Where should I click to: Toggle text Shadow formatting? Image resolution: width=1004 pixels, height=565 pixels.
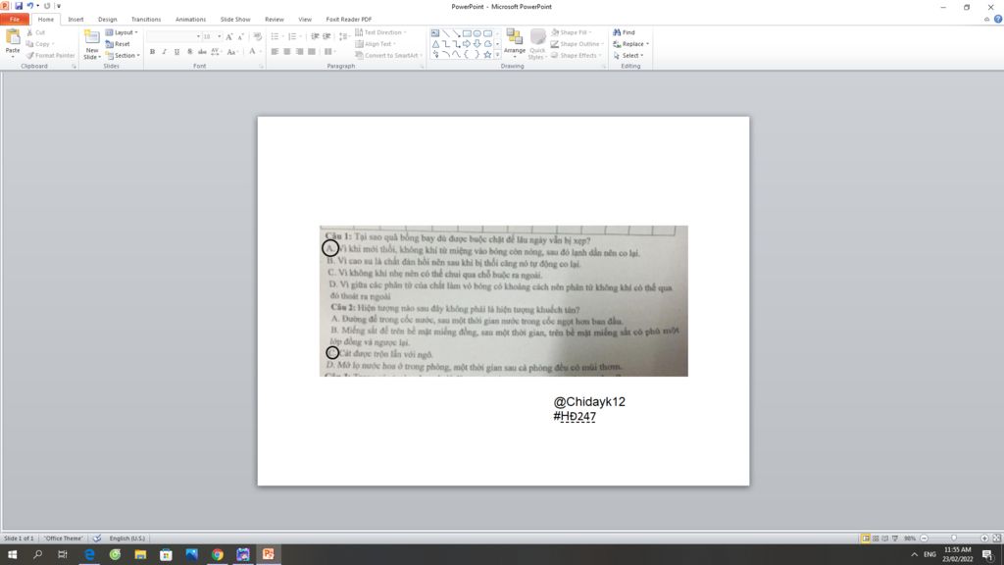(189, 52)
